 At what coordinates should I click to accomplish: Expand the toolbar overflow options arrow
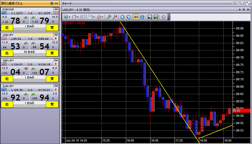(169, 19)
